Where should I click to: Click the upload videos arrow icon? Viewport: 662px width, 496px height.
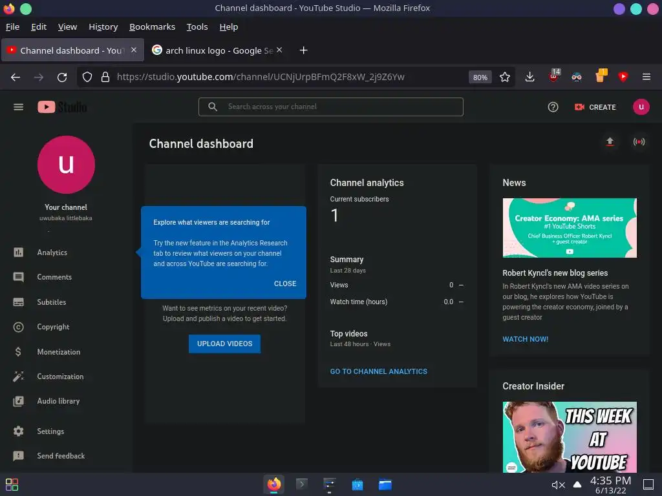(610, 141)
